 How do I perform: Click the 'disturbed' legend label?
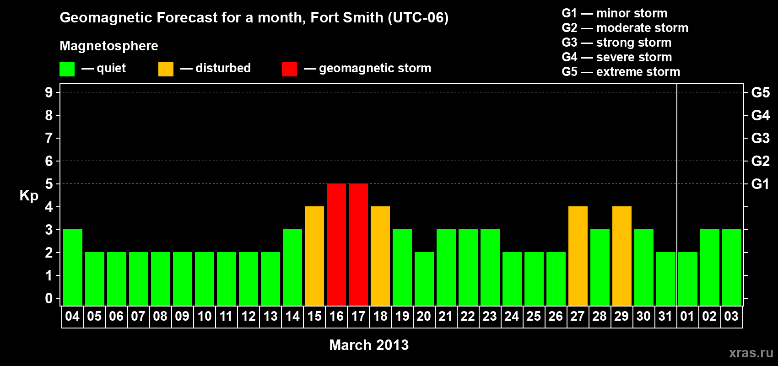(223, 68)
